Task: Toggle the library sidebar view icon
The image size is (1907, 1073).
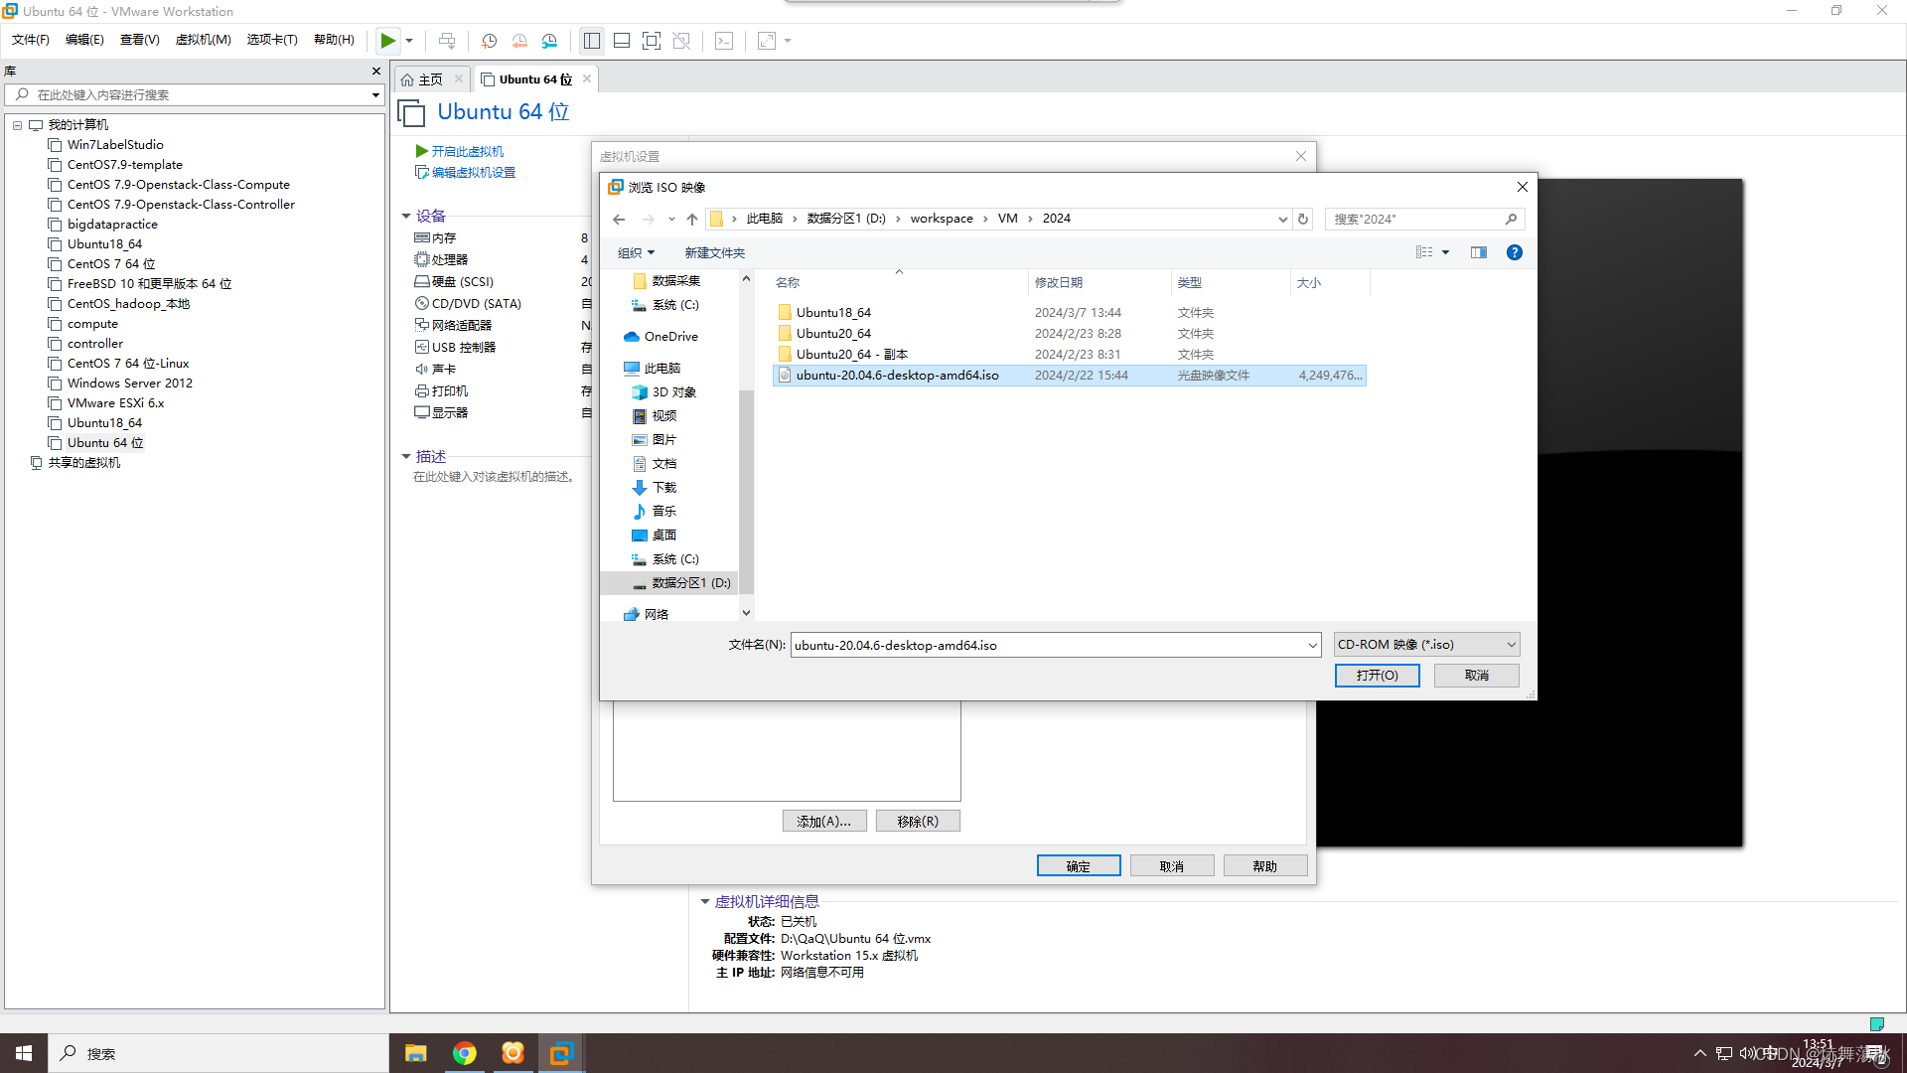Action: click(592, 41)
